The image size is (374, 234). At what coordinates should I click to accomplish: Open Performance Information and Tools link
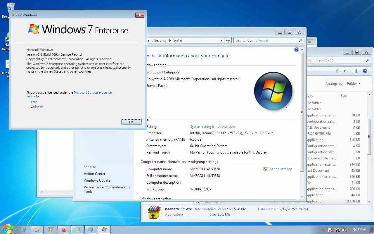coord(107,189)
